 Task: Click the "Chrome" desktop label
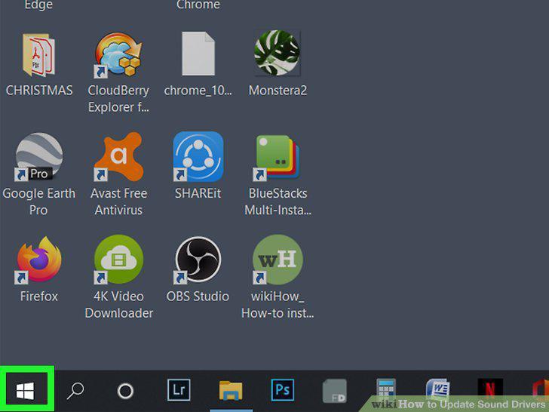198,5
